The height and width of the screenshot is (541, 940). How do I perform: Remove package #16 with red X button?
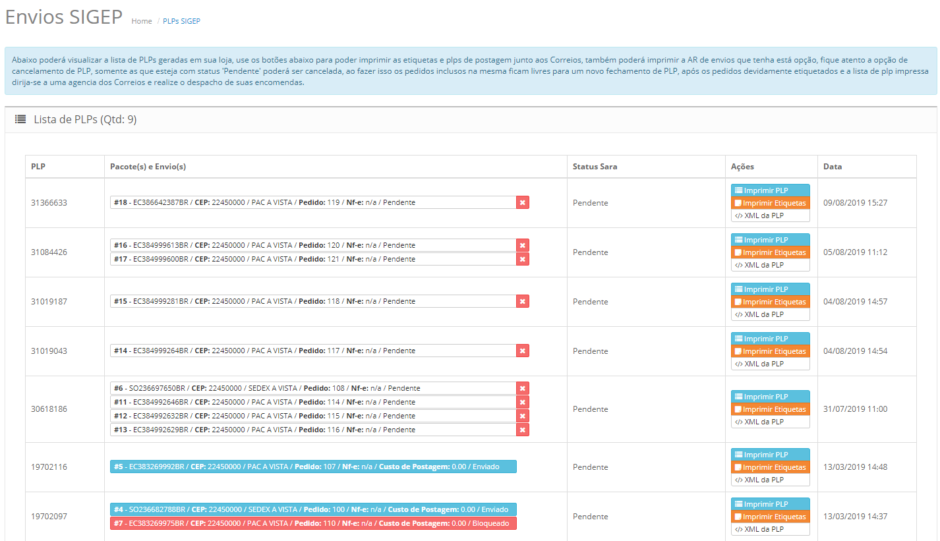coord(522,246)
